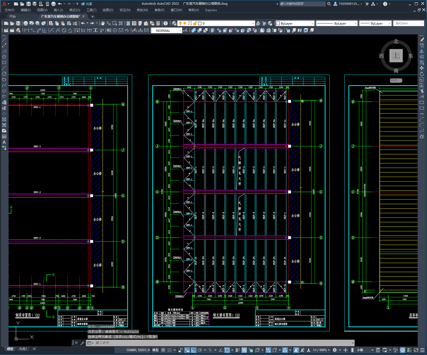The height and width of the screenshot is (355, 427).
Task: Select Angular dimension tool
Action: pyautogui.click(x=70, y=31)
